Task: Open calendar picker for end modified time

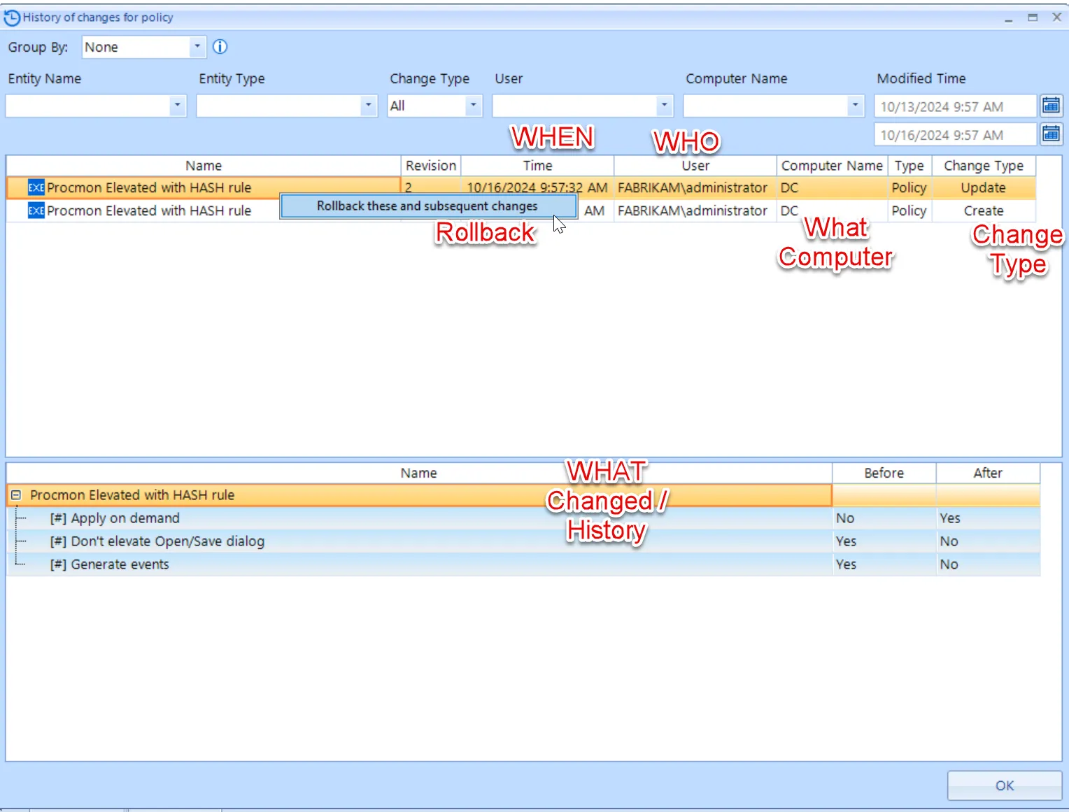Action: (x=1051, y=134)
